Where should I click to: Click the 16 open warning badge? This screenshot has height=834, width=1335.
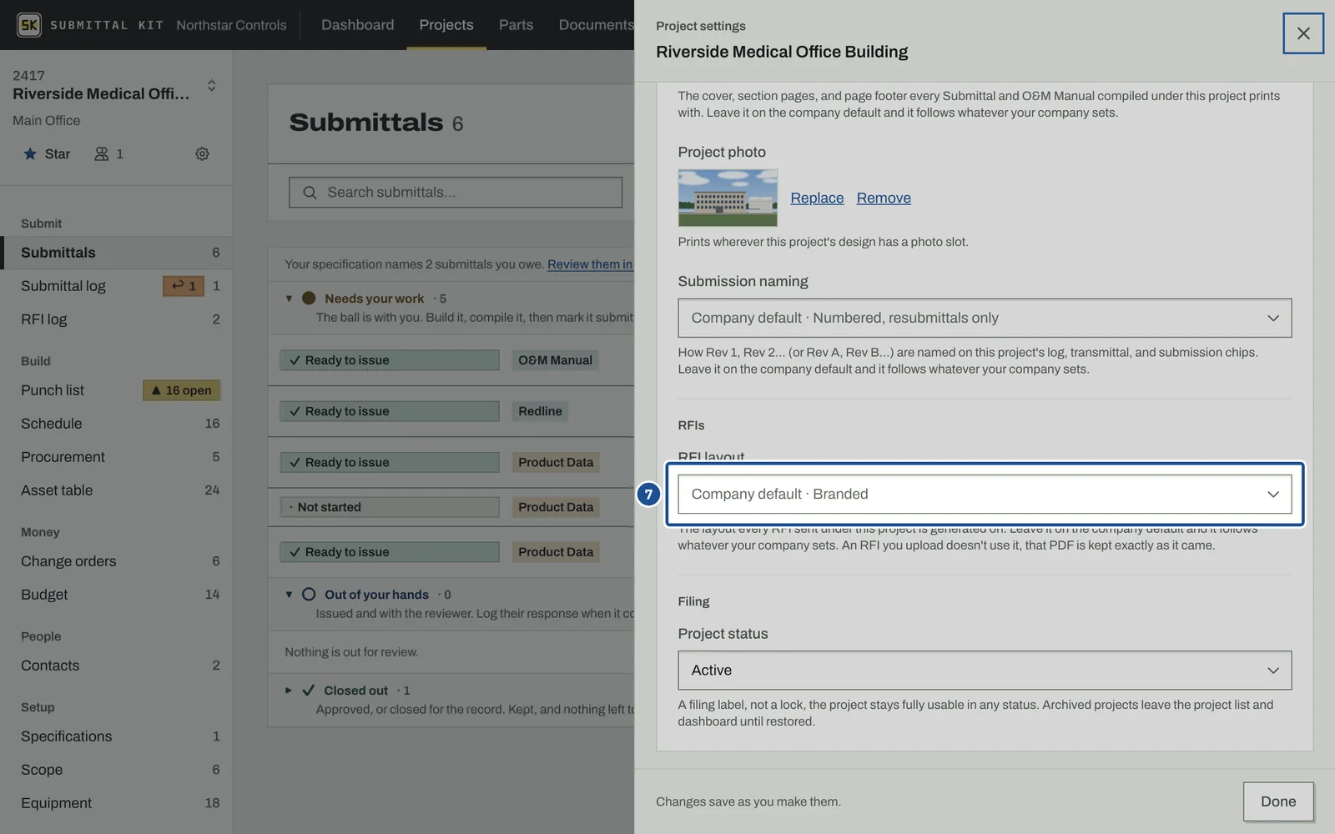tap(182, 390)
